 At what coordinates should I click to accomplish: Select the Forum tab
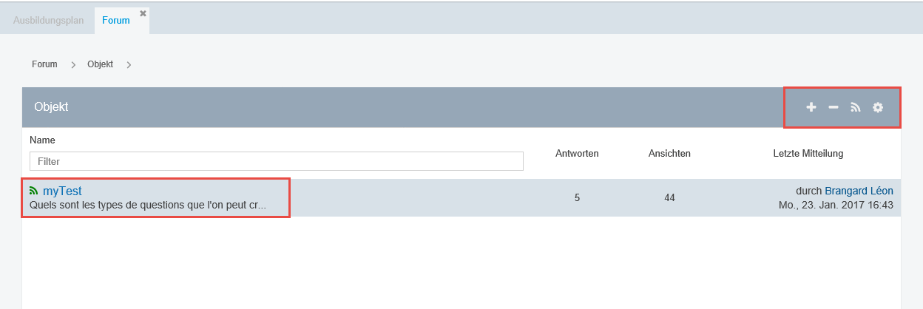pyautogui.click(x=115, y=20)
